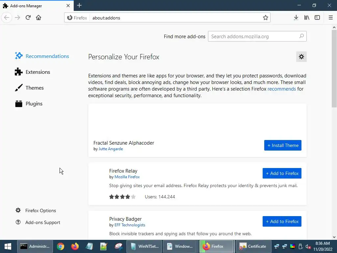Select the 'Personalize Your Firefox' heading
Image resolution: width=337 pixels, height=253 pixels.
coord(124,57)
